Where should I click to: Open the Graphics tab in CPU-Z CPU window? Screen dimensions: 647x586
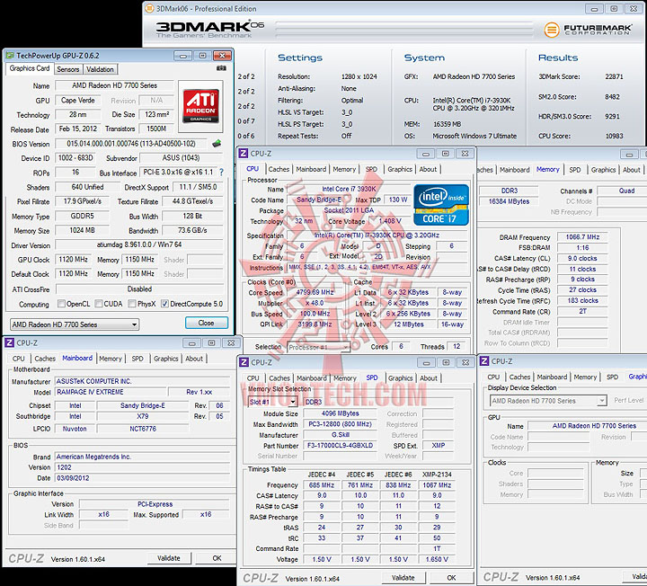click(x=400, y=169)
